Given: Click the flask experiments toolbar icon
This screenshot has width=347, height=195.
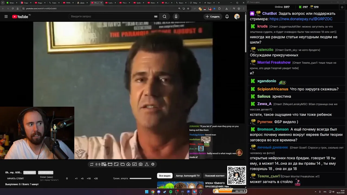Looking at the screenshot, I should point(147,164).
